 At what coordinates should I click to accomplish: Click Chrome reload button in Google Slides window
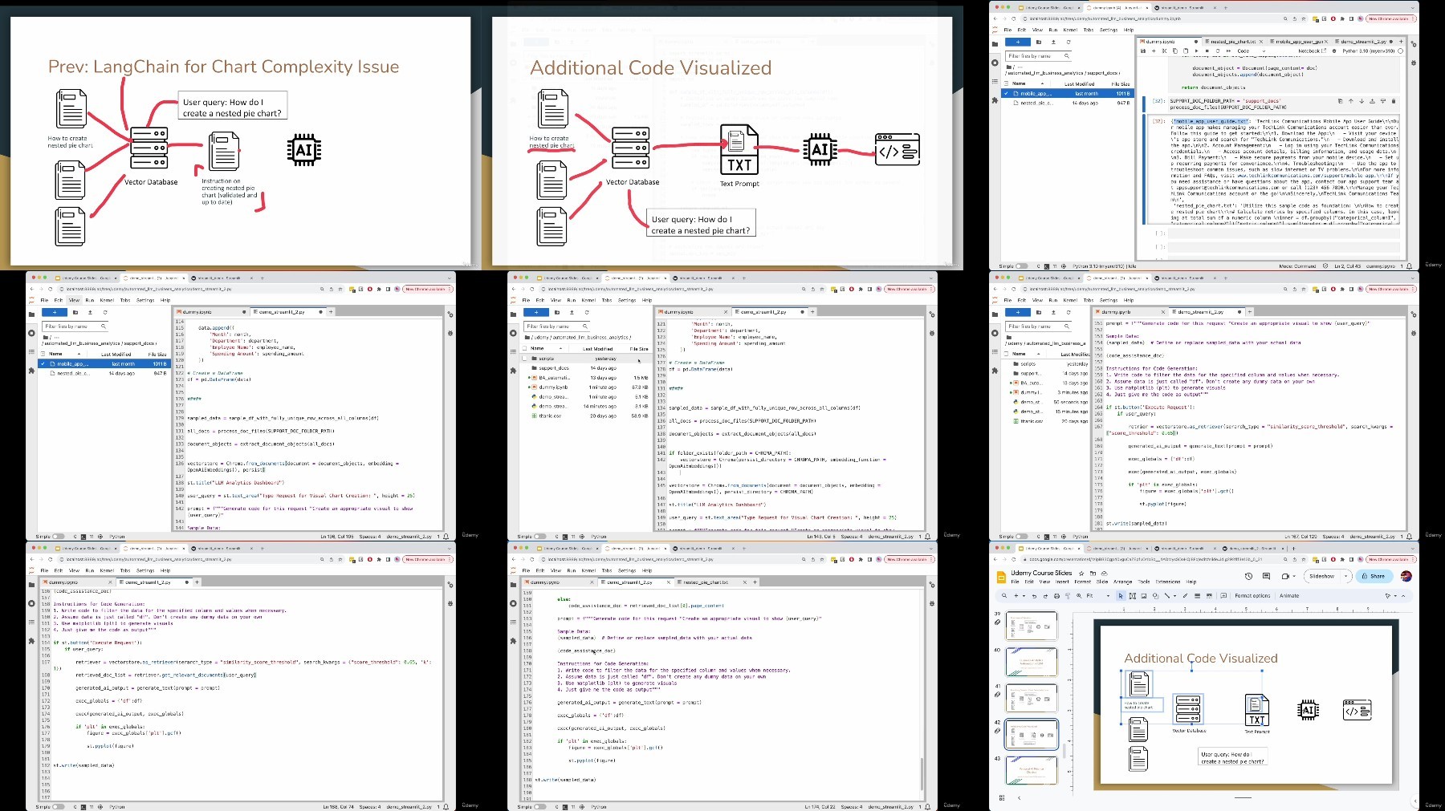(1014, 559)
